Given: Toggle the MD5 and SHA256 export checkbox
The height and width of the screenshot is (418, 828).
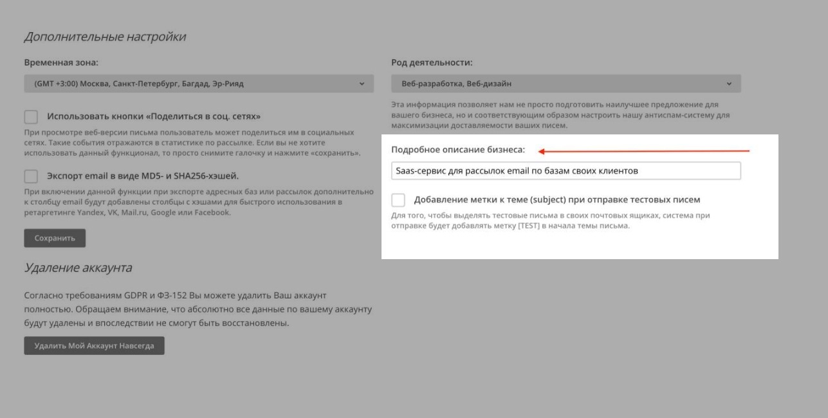Looking at the screenshot, I should click(x=31, y=176).
